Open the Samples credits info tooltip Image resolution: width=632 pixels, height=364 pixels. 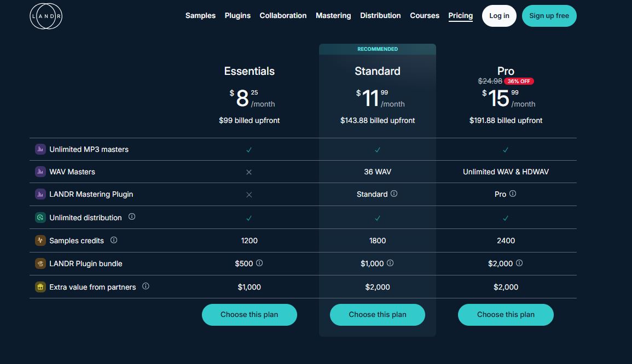point(114,239)
